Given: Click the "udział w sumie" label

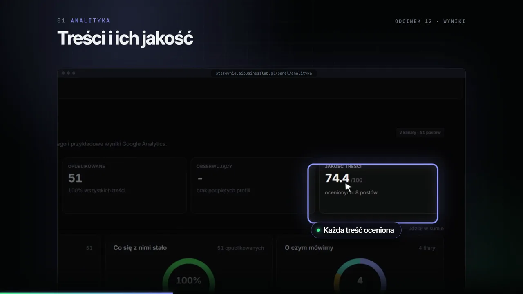Looking at the screenshot, I should tap(426, 229).
